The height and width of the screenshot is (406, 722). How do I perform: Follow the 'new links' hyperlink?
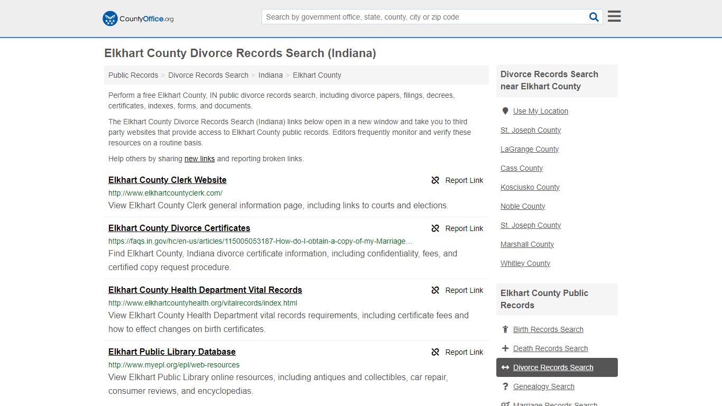coord(199,159)
